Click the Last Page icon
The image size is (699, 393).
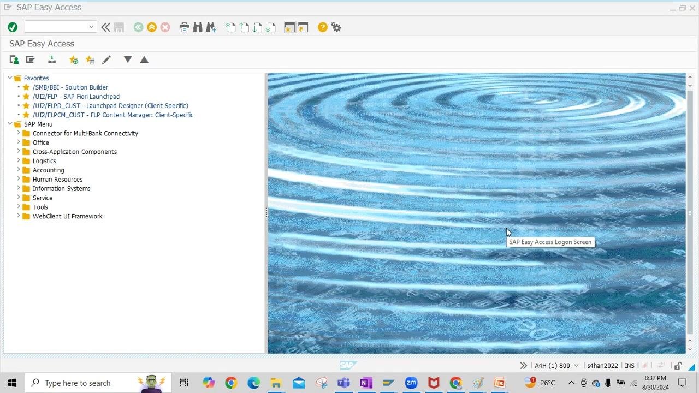[271, 27]
